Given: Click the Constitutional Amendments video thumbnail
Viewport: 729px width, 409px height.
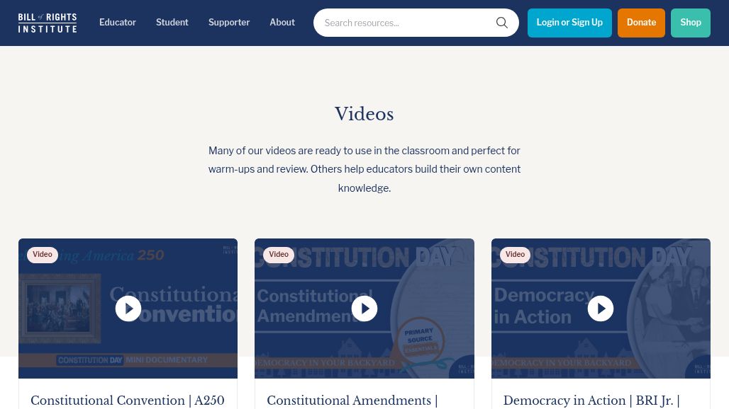Looking at the screenshot, I should click(x=364, y=309).
